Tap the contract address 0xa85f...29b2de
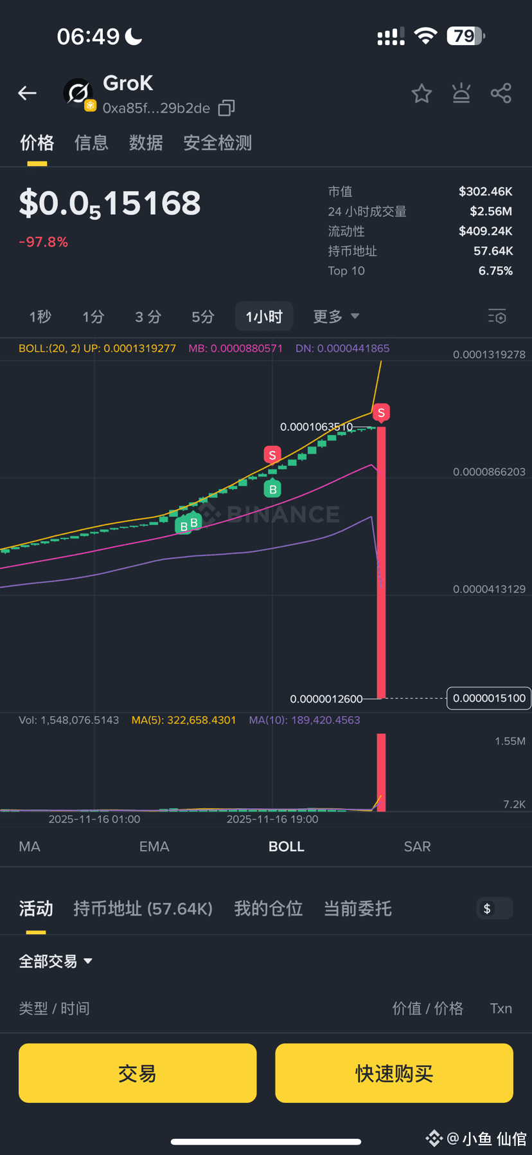The height and width of the screenshot is (1155, 532). click(x=157, y=108)
